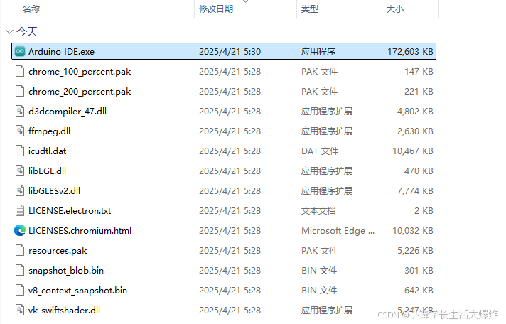Click the modified date of vk_swiftshader.dll

point(230,310)
